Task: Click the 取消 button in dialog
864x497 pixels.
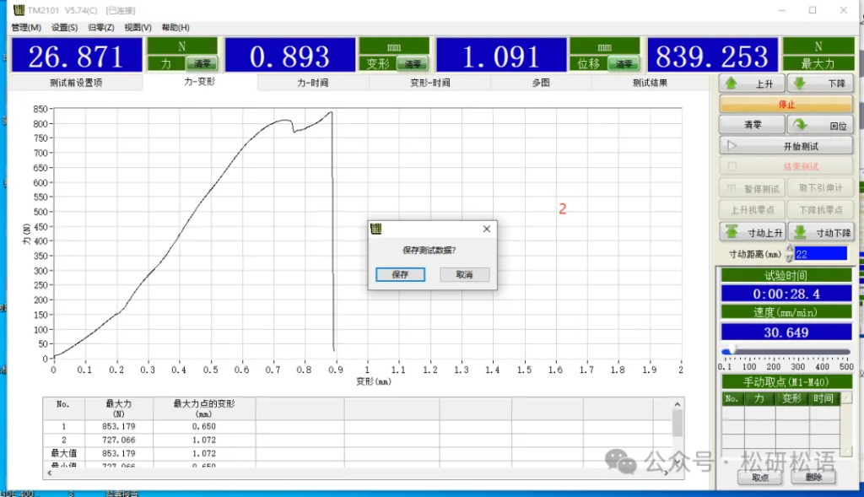Action: 465,274
